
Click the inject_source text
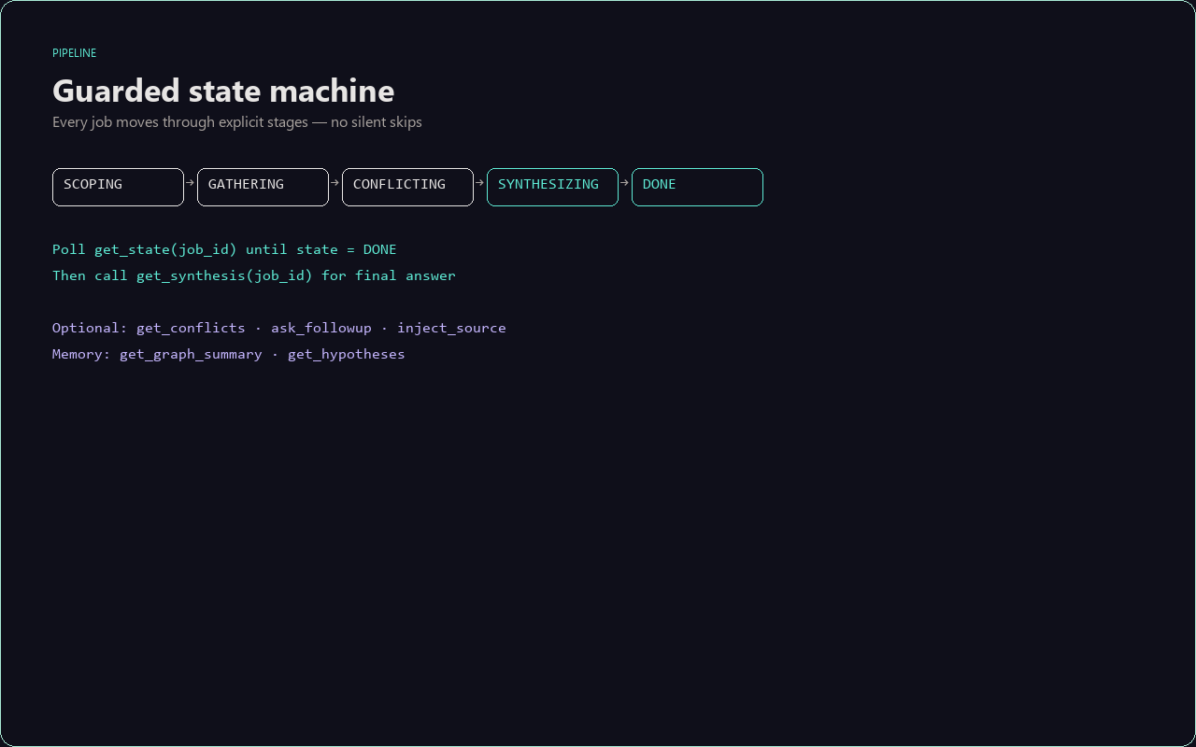[451, 328]
